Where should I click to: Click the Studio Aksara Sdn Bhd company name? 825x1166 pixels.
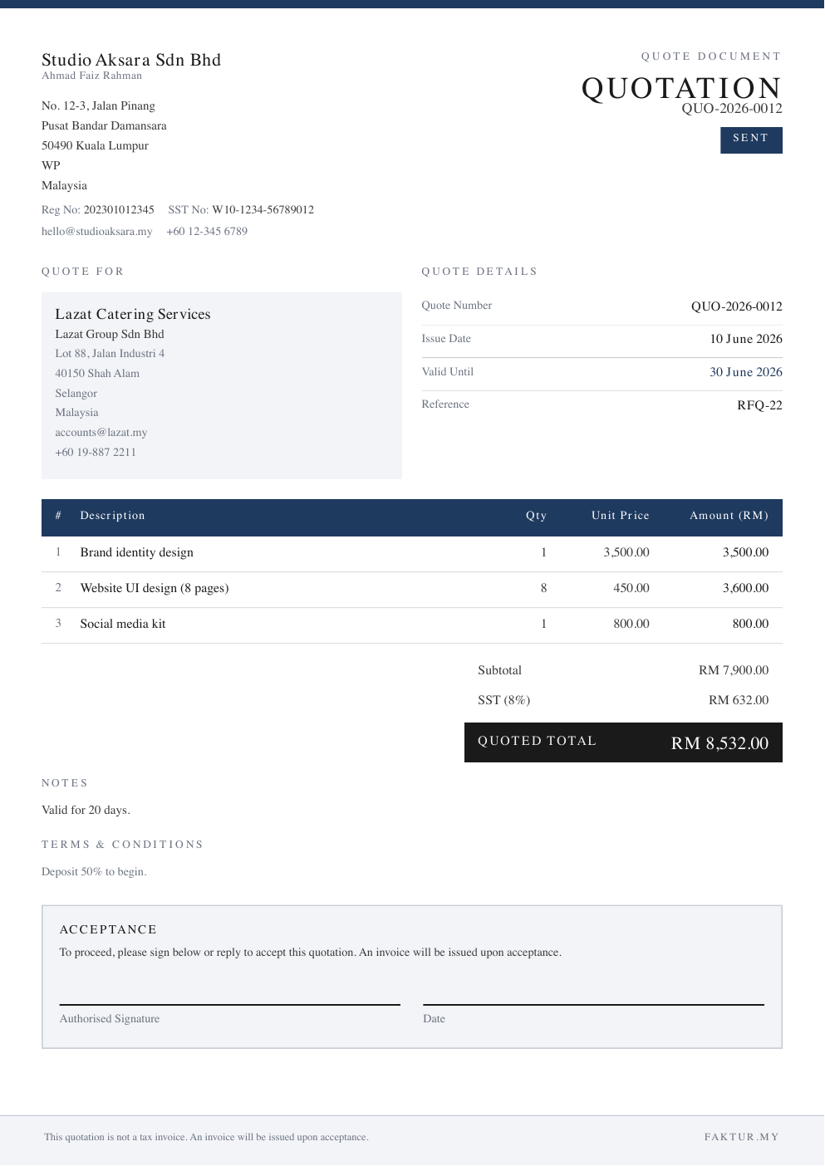point(131,60)
